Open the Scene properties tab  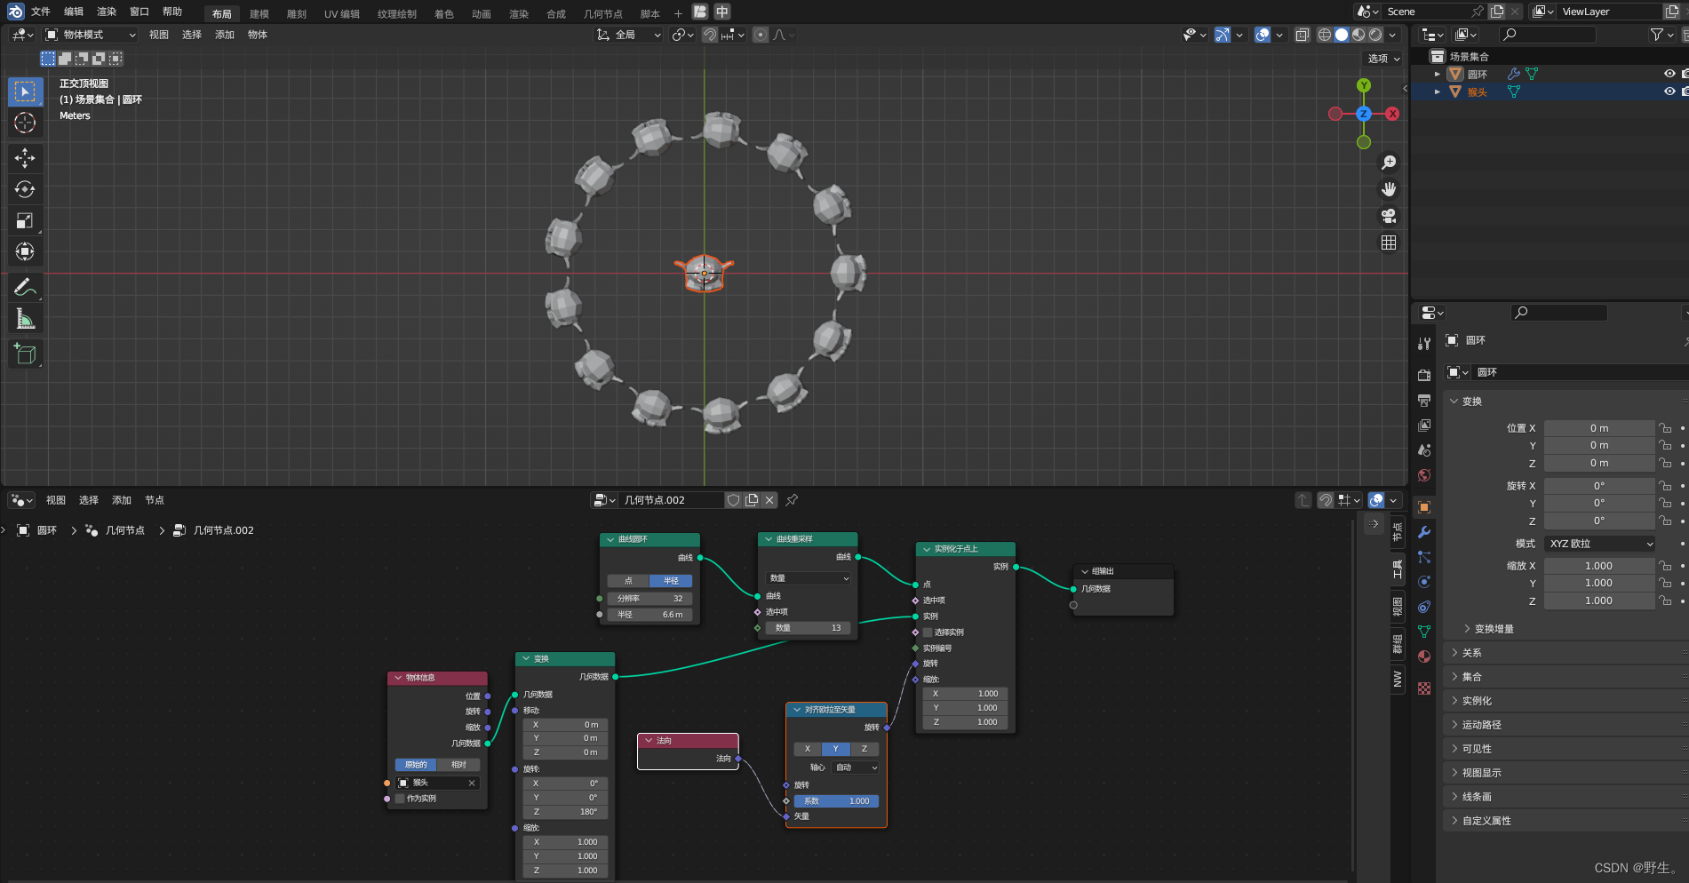coord(1424,449)
